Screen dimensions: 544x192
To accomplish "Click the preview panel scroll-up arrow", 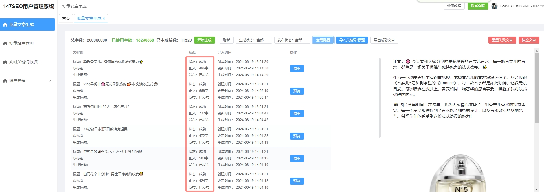I will pos(536,51).
